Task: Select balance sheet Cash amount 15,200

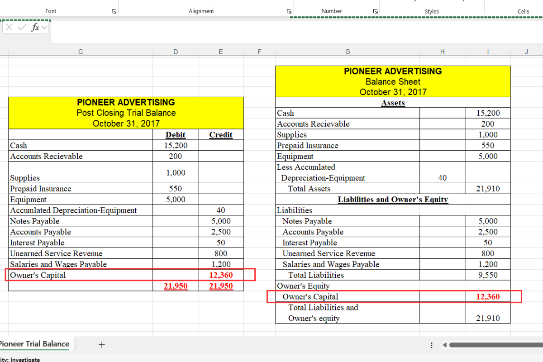Action: [488, 113]
